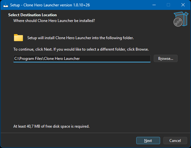This screenshot has width=191, height=148.
Task: Click the window title "Setup - Clone Hero Launcher"
Action: tap(50, 5)
